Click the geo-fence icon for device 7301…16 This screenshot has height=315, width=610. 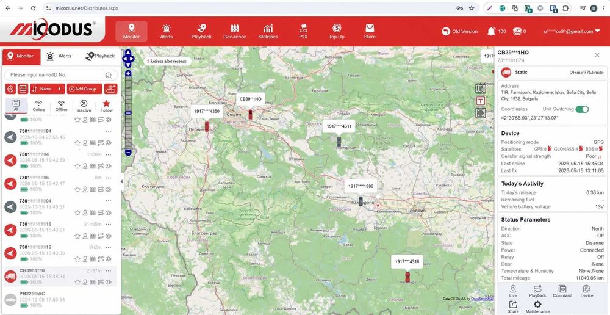[x=93, y=236]
